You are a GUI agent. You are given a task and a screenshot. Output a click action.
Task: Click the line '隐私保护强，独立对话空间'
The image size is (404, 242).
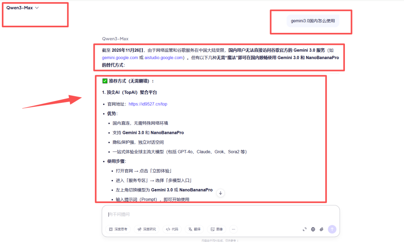tap(138, 142)
